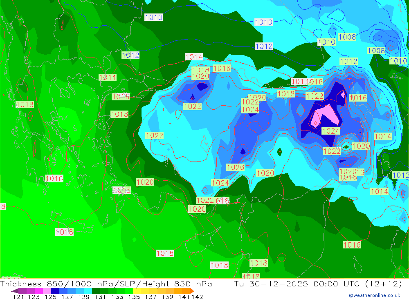This screenshot has width=409, height=299.
Task: Click legend value 129
Action: click(x=83, y=297)
